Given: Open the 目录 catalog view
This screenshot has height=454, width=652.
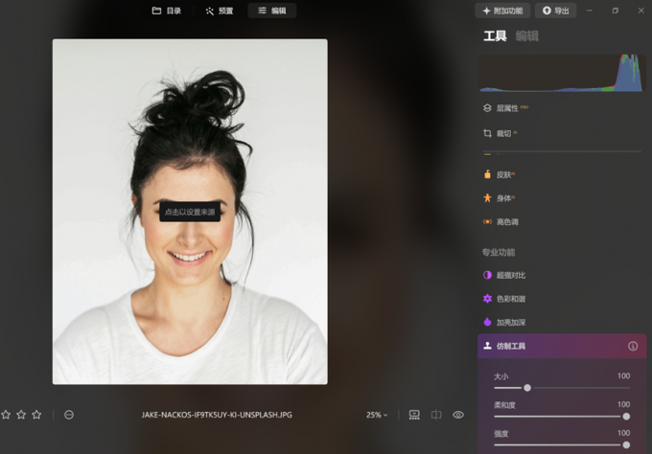Looking at the screenshot, I should 166,11.
